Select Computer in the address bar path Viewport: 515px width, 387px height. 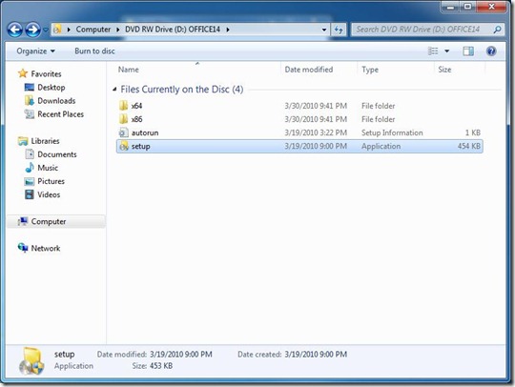point(93,30)
